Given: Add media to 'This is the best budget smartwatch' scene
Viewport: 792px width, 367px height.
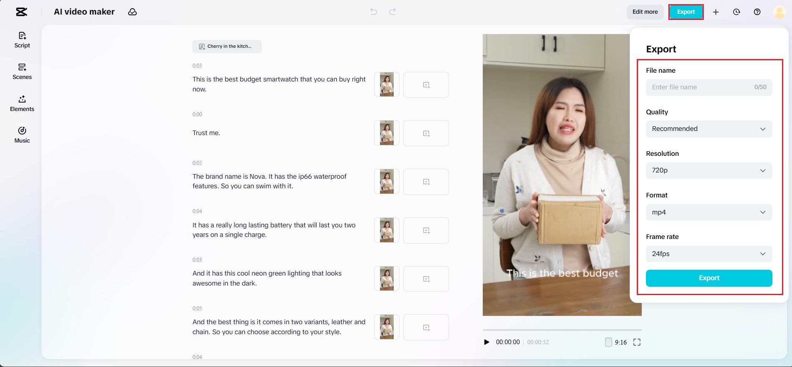Looking at the screenshot, I should point(426,85).
